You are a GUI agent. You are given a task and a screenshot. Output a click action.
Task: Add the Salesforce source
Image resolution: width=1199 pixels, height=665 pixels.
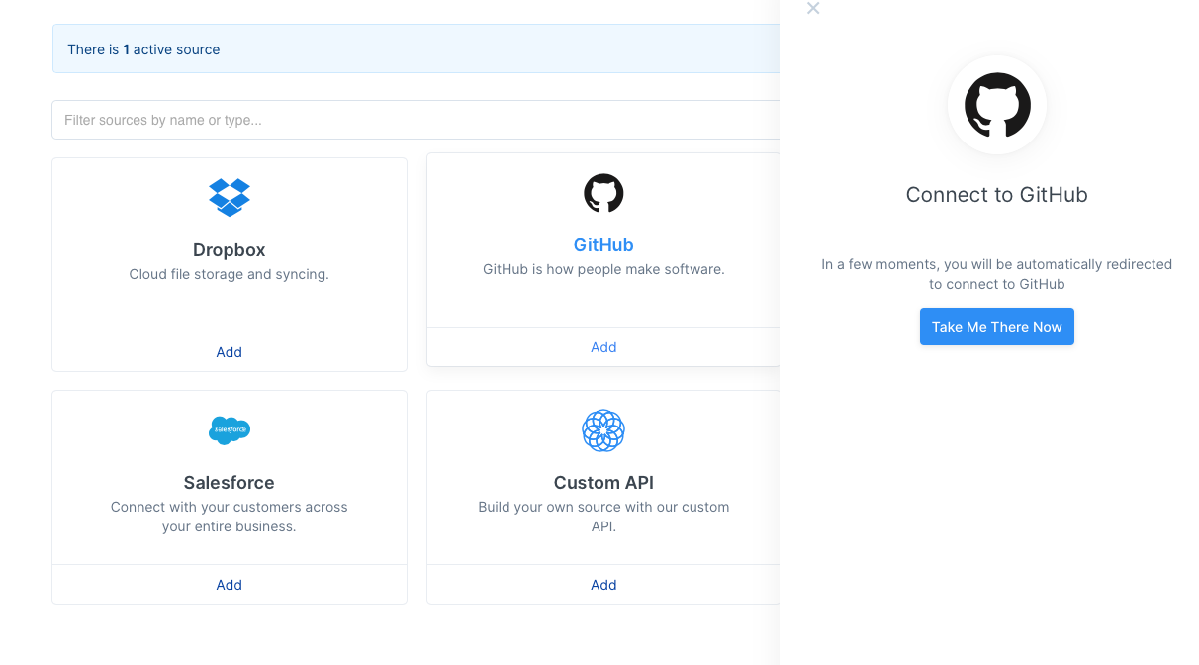pos(230,585)
